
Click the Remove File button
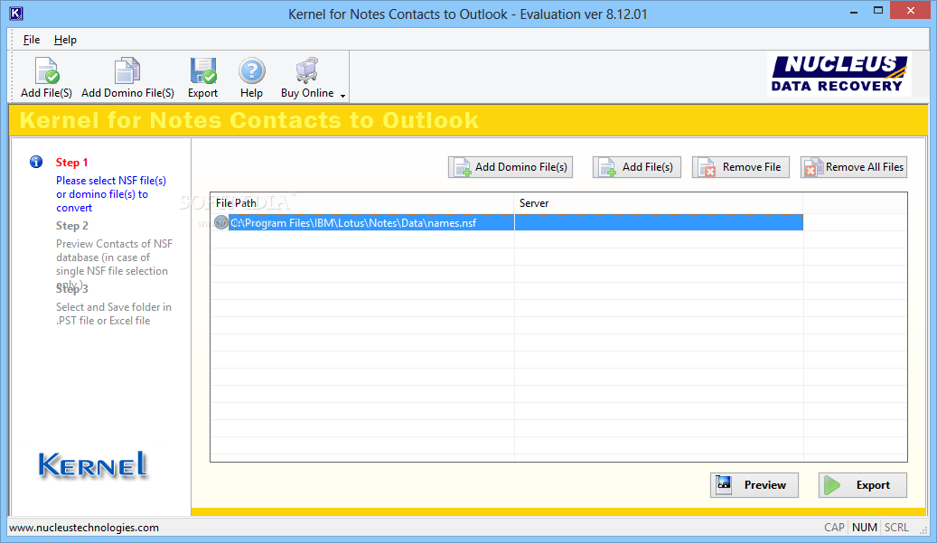740,167
